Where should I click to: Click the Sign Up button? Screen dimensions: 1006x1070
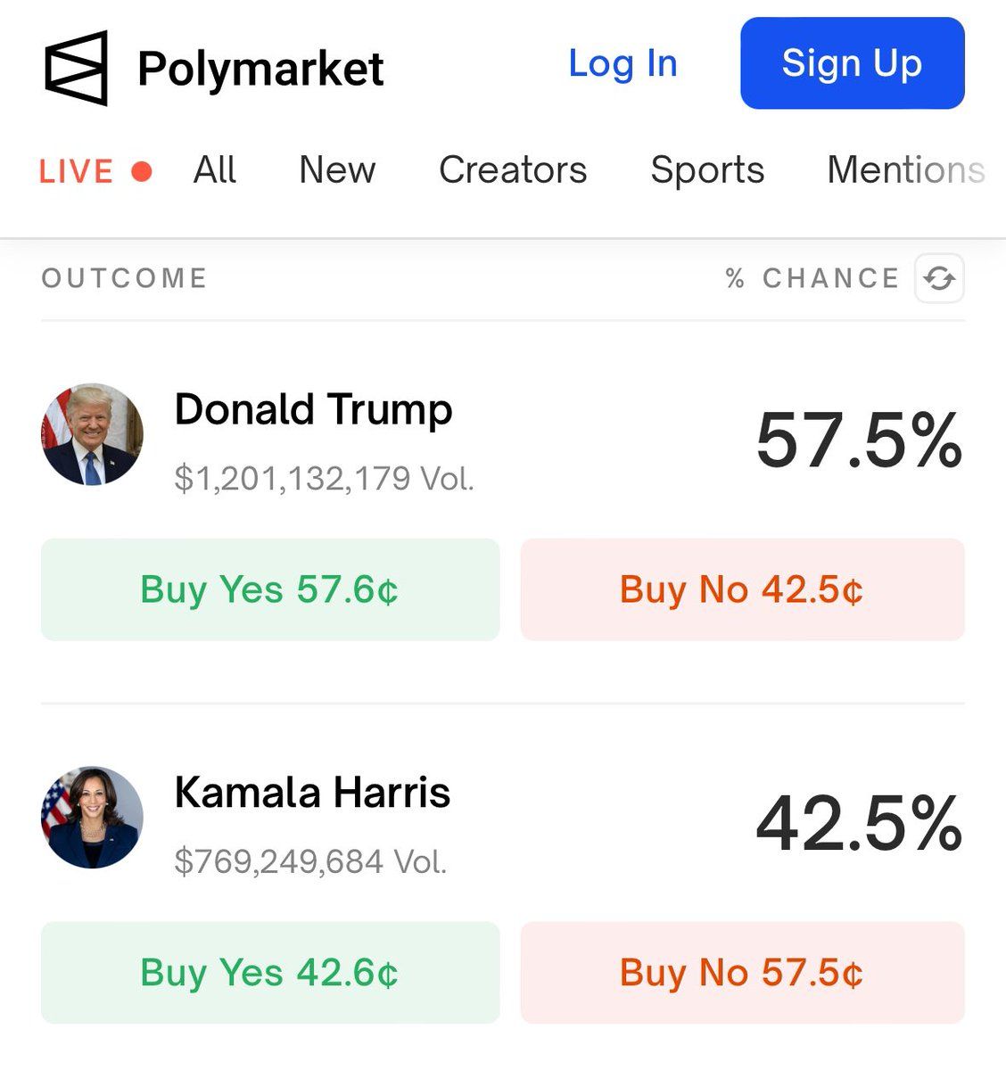click(853, 63)
